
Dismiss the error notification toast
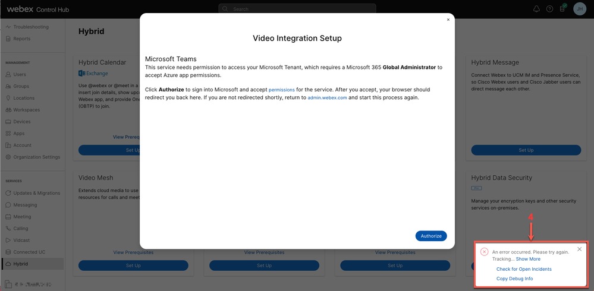point(579,249)
